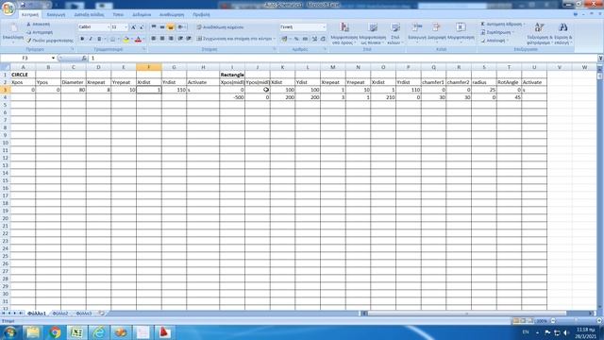Expand the Font Color dropdown arrow

(x=143, y=39)
